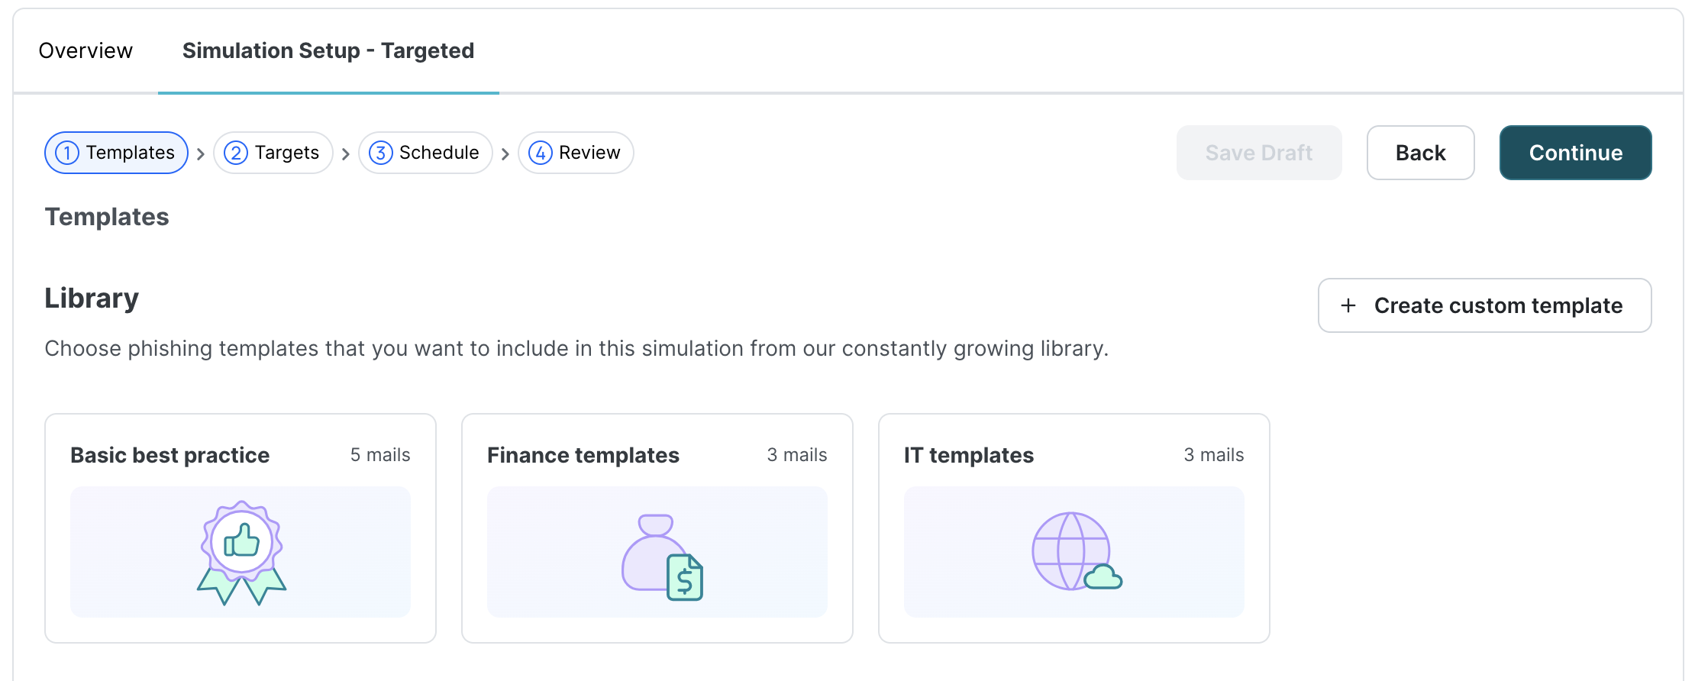Select the Basic best practice card title
This screenshot has height=681, width=1695.
(169, 455)
